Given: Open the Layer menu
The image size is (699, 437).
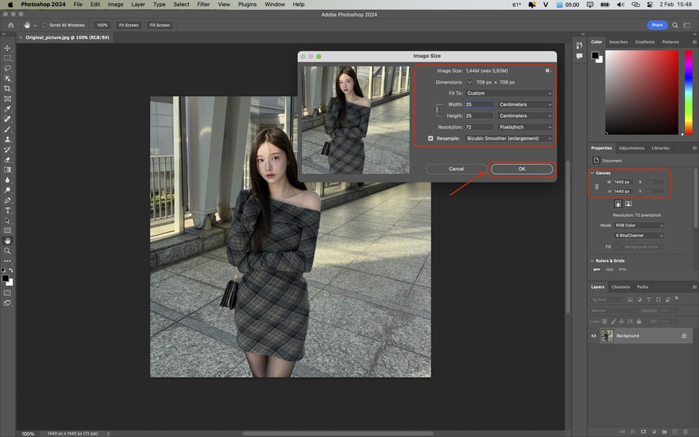Looking at the screenshot, I should (x=138, y=5).
